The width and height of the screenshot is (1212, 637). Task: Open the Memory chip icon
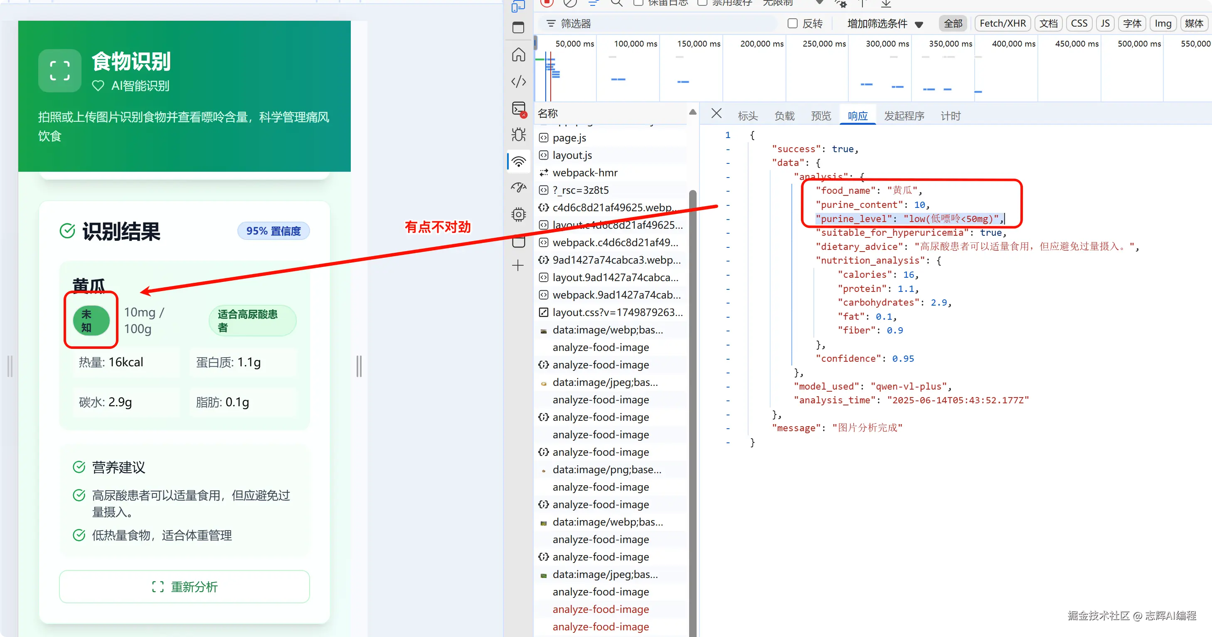(518, 215)
